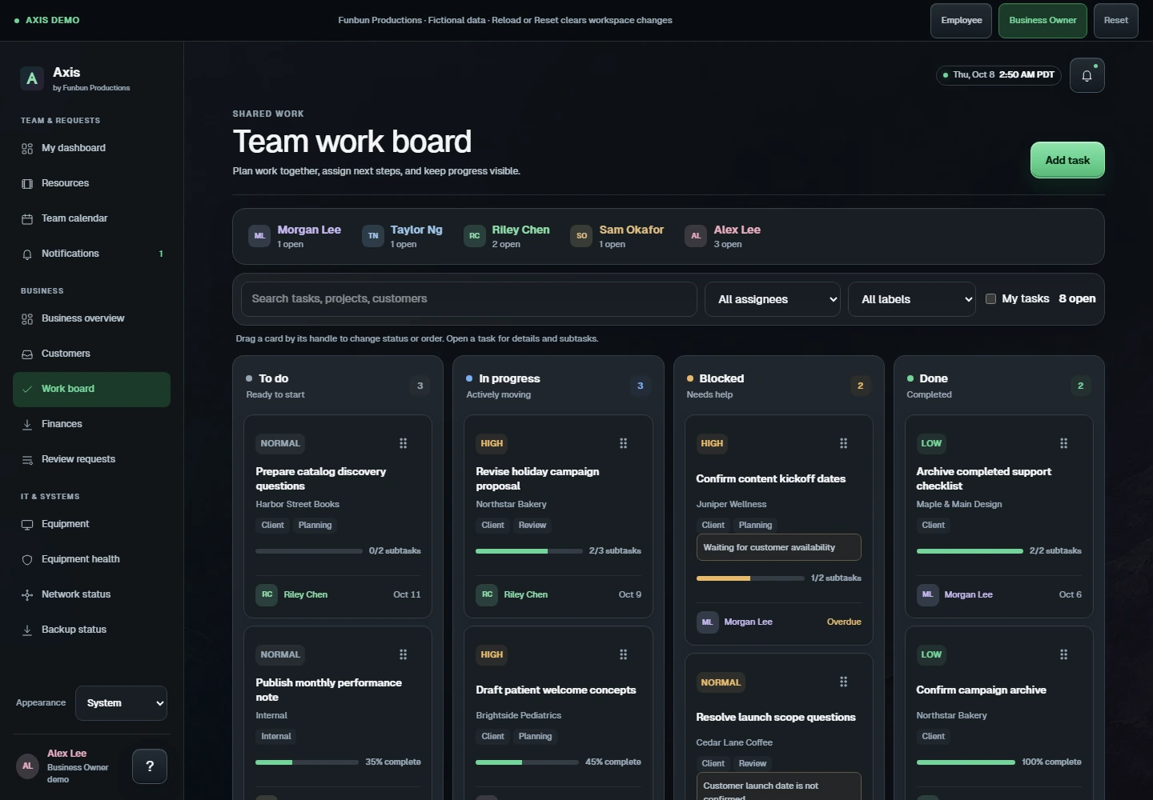This screenshot has width=1153, height=800.
Task: Grab drag handle on Confirm content kickoff card
Action: (844, 443)
